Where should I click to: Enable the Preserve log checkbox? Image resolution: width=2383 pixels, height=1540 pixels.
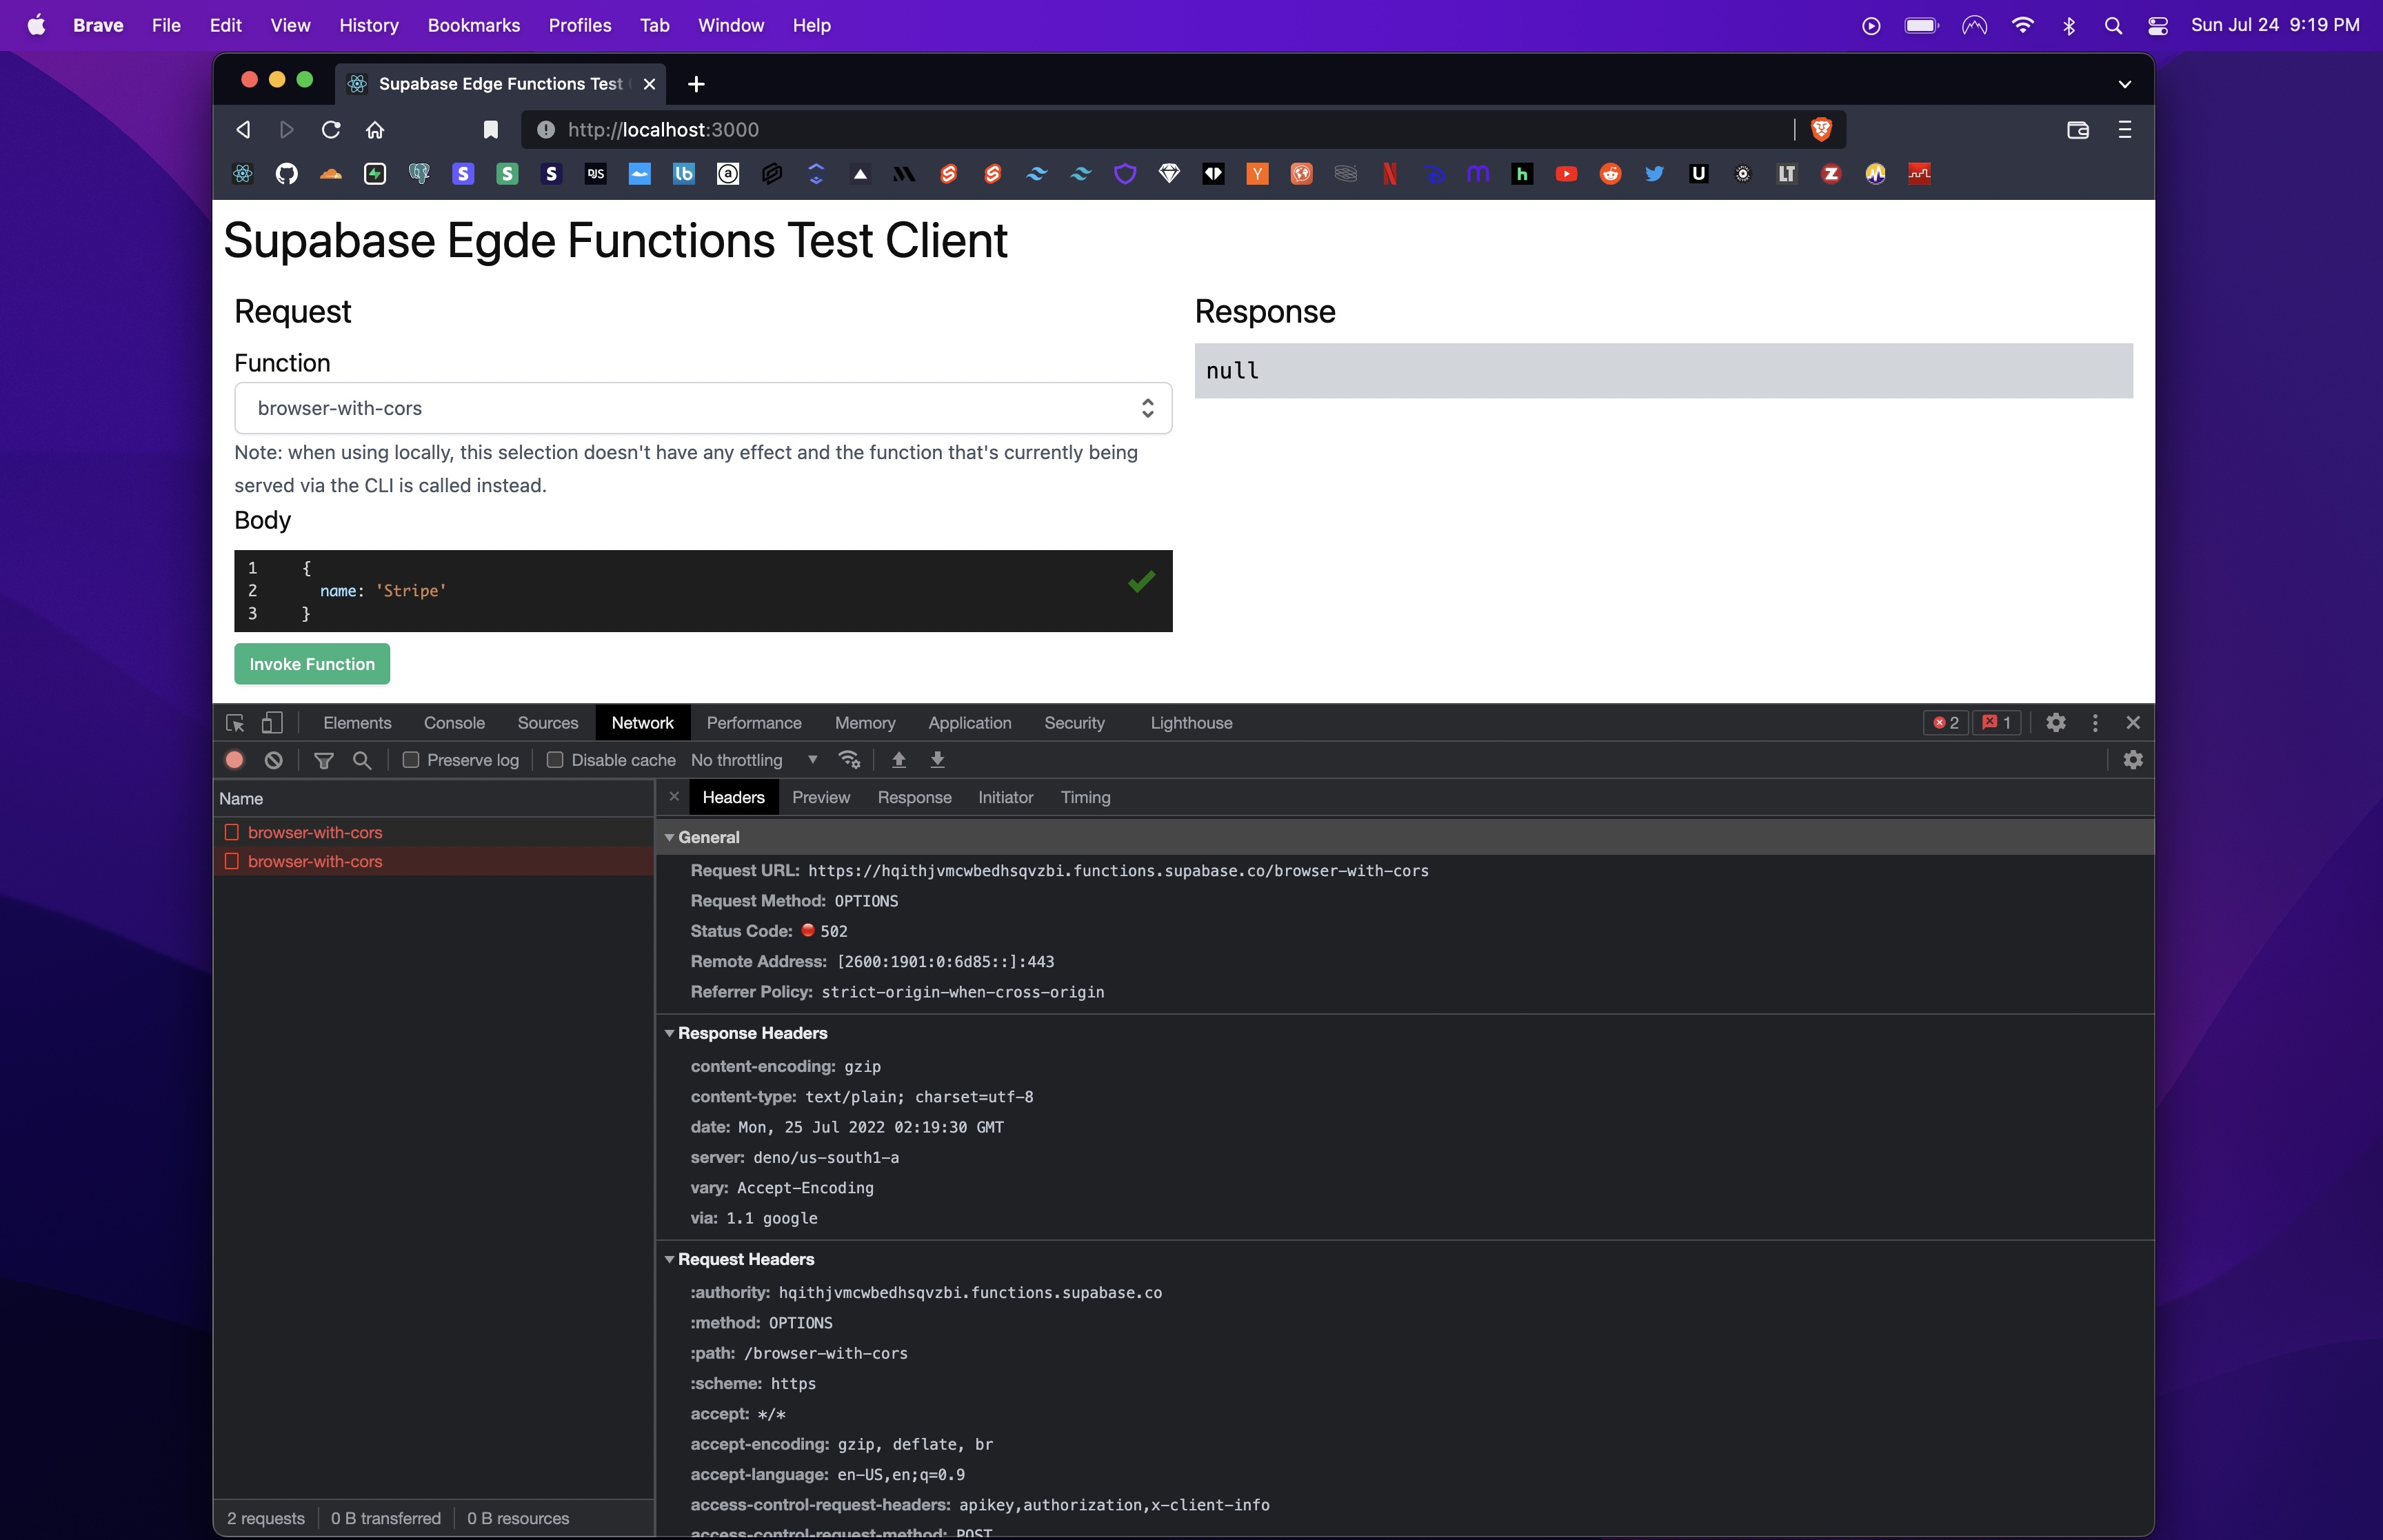410,759
